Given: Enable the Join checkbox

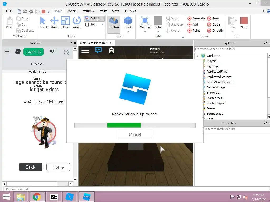Looking at the screenshot, I should [x=87, y=24].
